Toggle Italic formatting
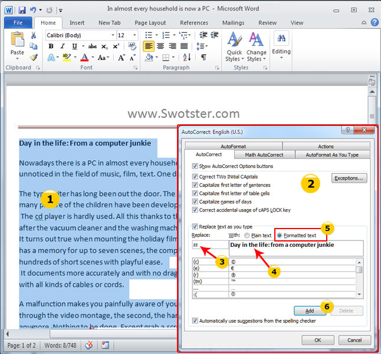 [63, 46]
